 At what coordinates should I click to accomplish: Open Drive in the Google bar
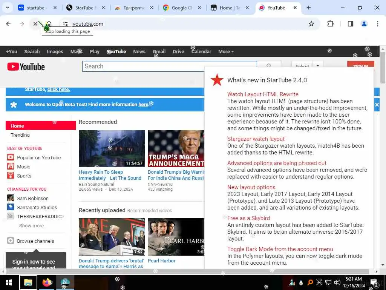pyautogui.click(x=178, y=51)
